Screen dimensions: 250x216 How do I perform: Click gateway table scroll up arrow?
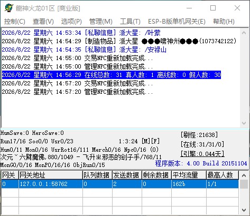pos(244,175)
